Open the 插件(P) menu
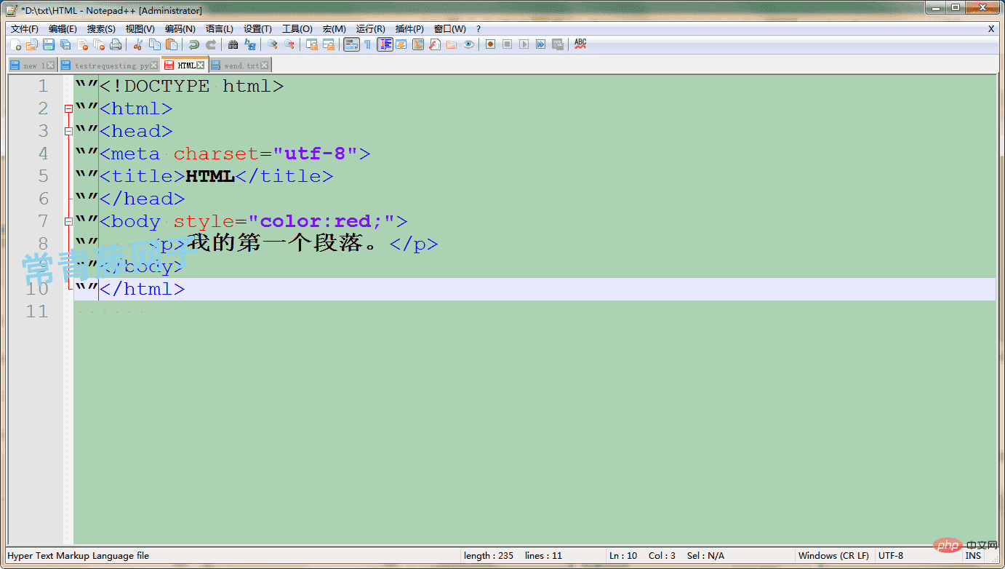Screen dimensions: 1005x569 click(409, 29)
